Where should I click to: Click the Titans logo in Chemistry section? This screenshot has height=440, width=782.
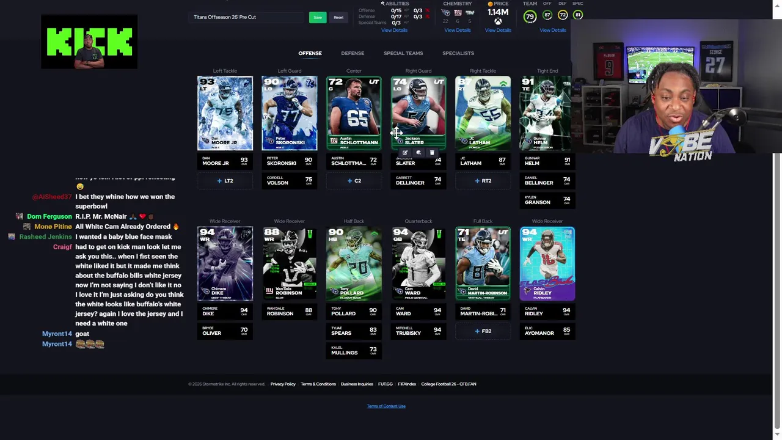[446, 12]
